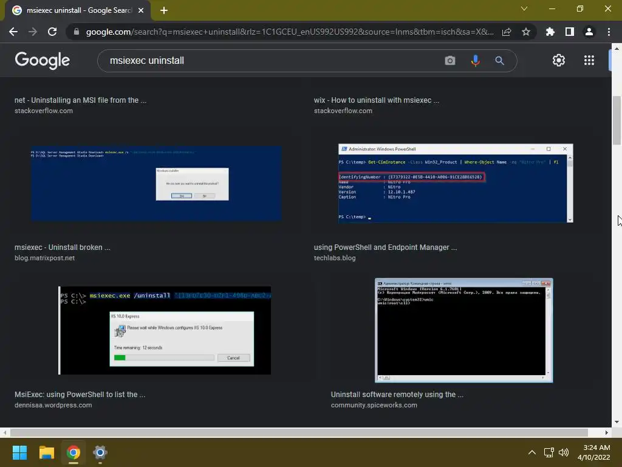Click the dennisaa.wordpress.com source text
The image size is (622, 467).
[x=53, y=405]
